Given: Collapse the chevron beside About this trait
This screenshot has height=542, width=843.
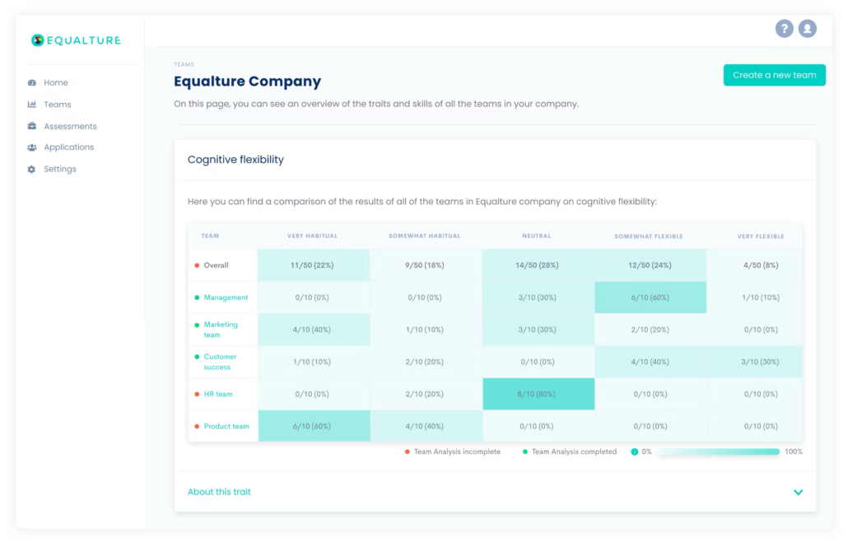Looking at the screenshot, I should point(798,492).
